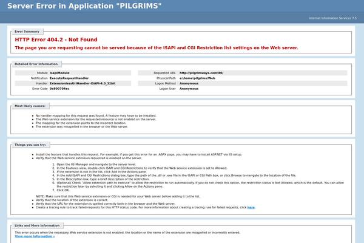Click the Logon User value 'Anonymous'
Screen dimensions: 364x243
(x=189, y=89)
